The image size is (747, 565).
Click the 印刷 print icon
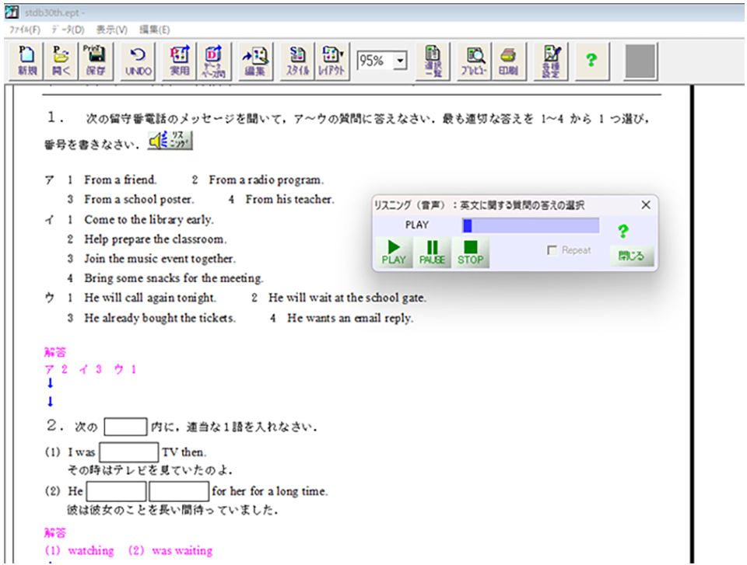(x=509, y=61)
